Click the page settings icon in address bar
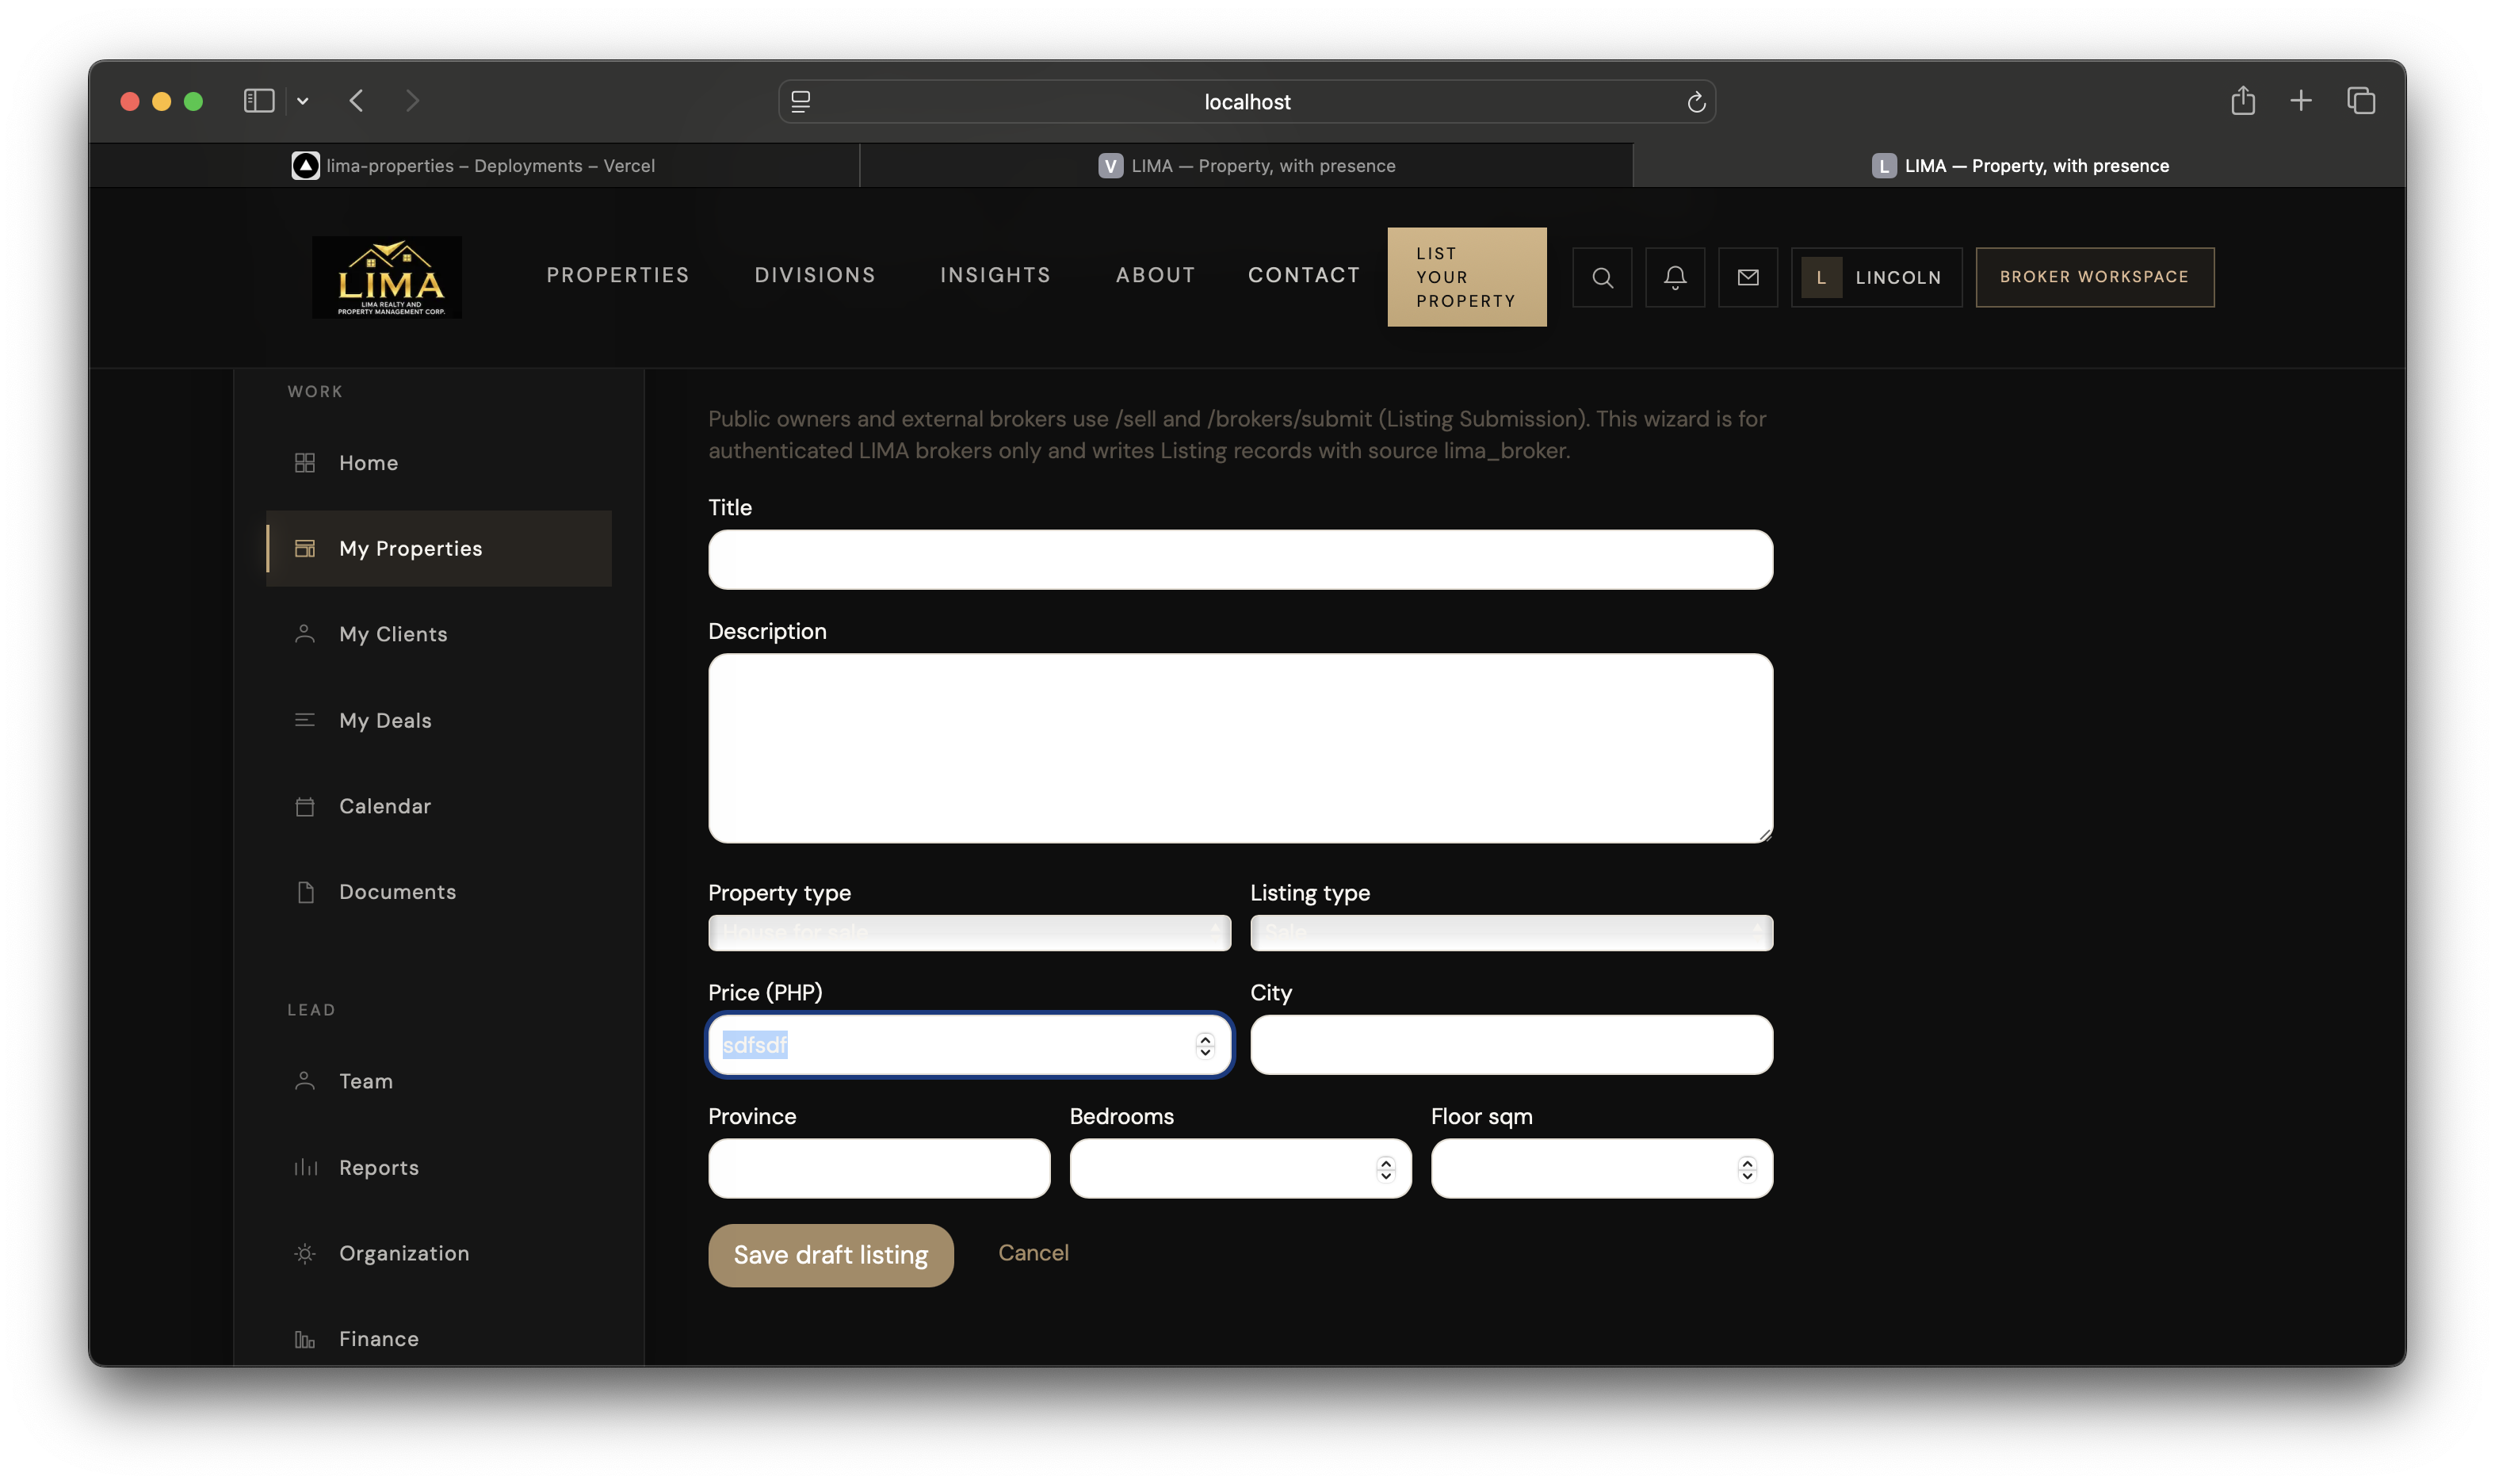Viewport: 2495px width, 1484px height. point(800,102)
